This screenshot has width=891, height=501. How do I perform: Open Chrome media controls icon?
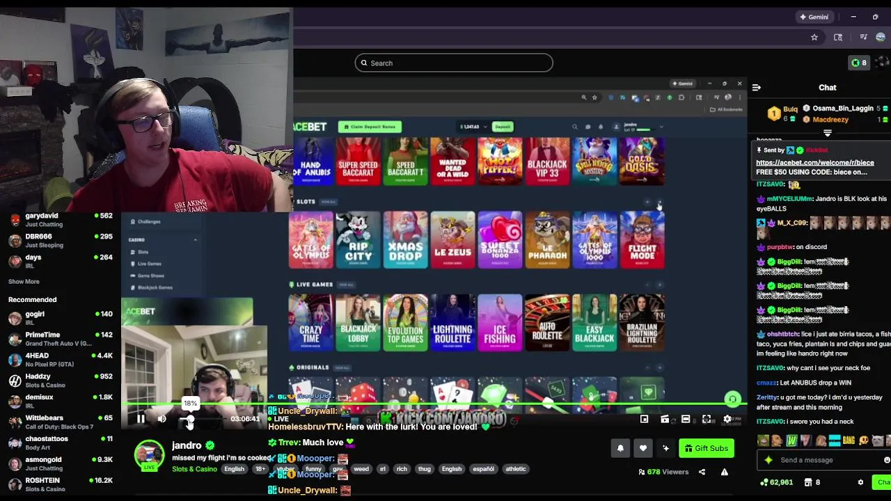click(x=863, y=38)
